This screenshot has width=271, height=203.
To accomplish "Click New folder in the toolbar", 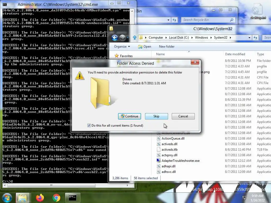I will pyautogui.click(x=167, y=47).
